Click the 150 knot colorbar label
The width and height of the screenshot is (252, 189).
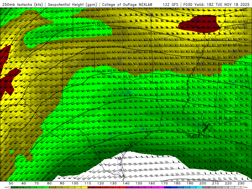coord(139,183)
